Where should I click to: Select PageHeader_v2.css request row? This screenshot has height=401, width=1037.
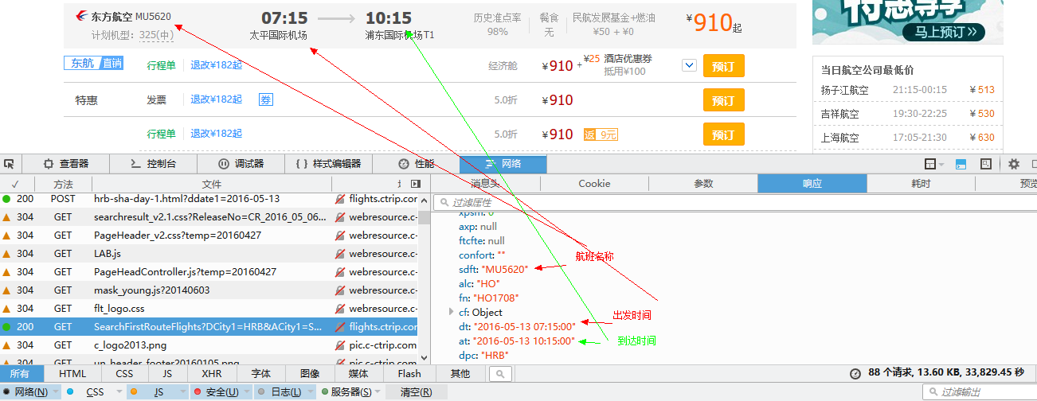(x=209, y=236)
